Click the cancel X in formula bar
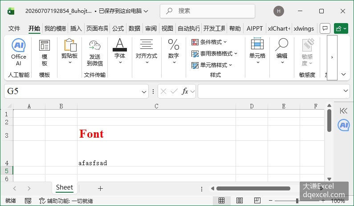 click(163, 91)
